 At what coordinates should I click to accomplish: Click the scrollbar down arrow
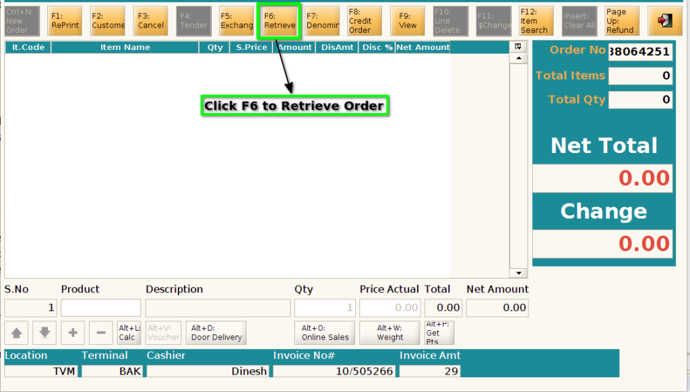[x=519, y=273]
